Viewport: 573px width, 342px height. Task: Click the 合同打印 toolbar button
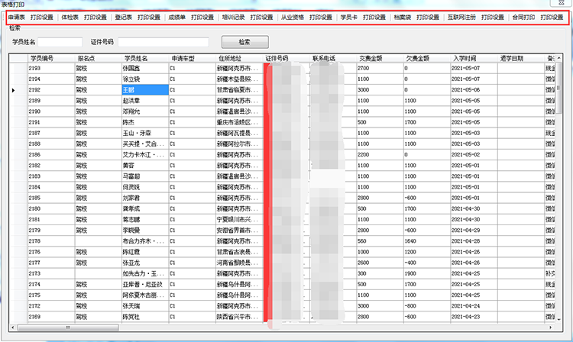tap(523, 16)
